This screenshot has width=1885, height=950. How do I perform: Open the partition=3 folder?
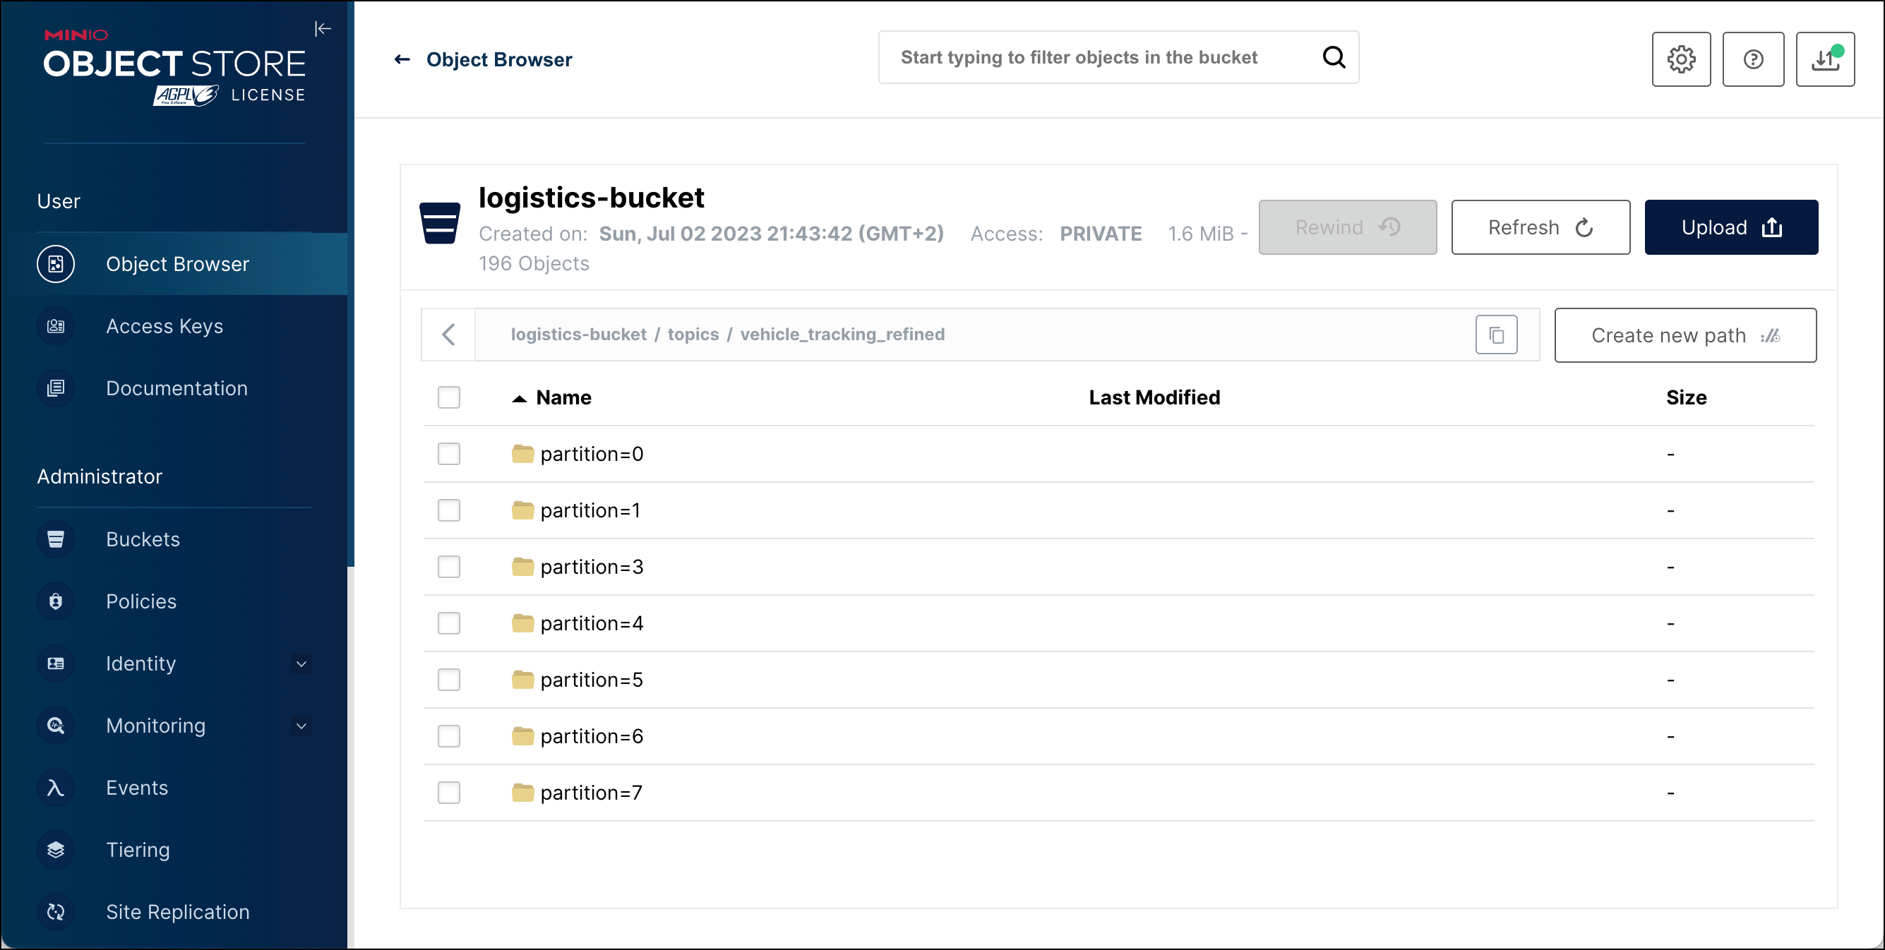click(591, 567)
